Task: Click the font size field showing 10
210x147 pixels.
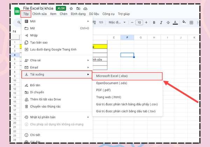Action: click(x=139, y=22)
